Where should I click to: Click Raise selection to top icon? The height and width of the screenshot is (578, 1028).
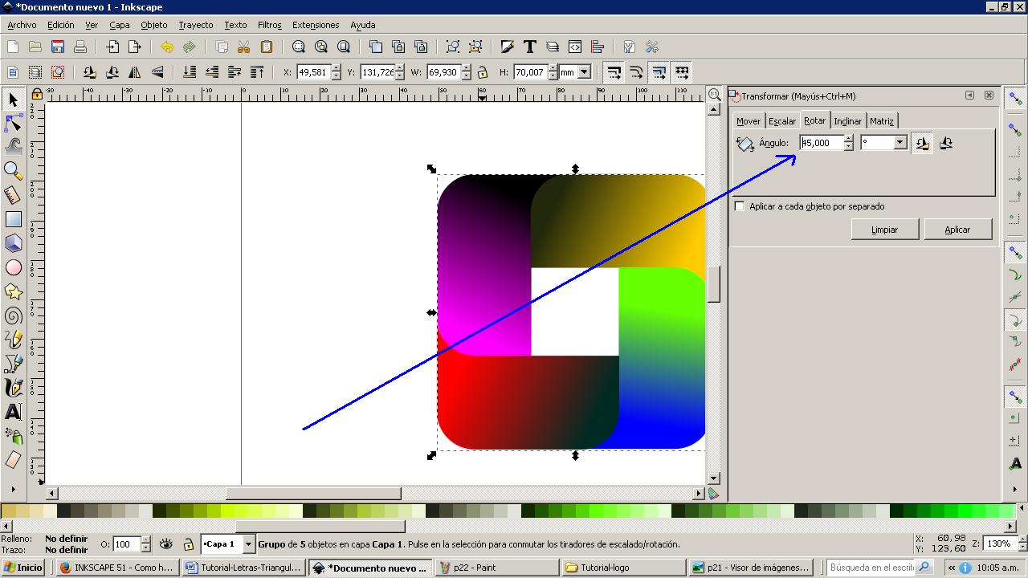point(257,72)
